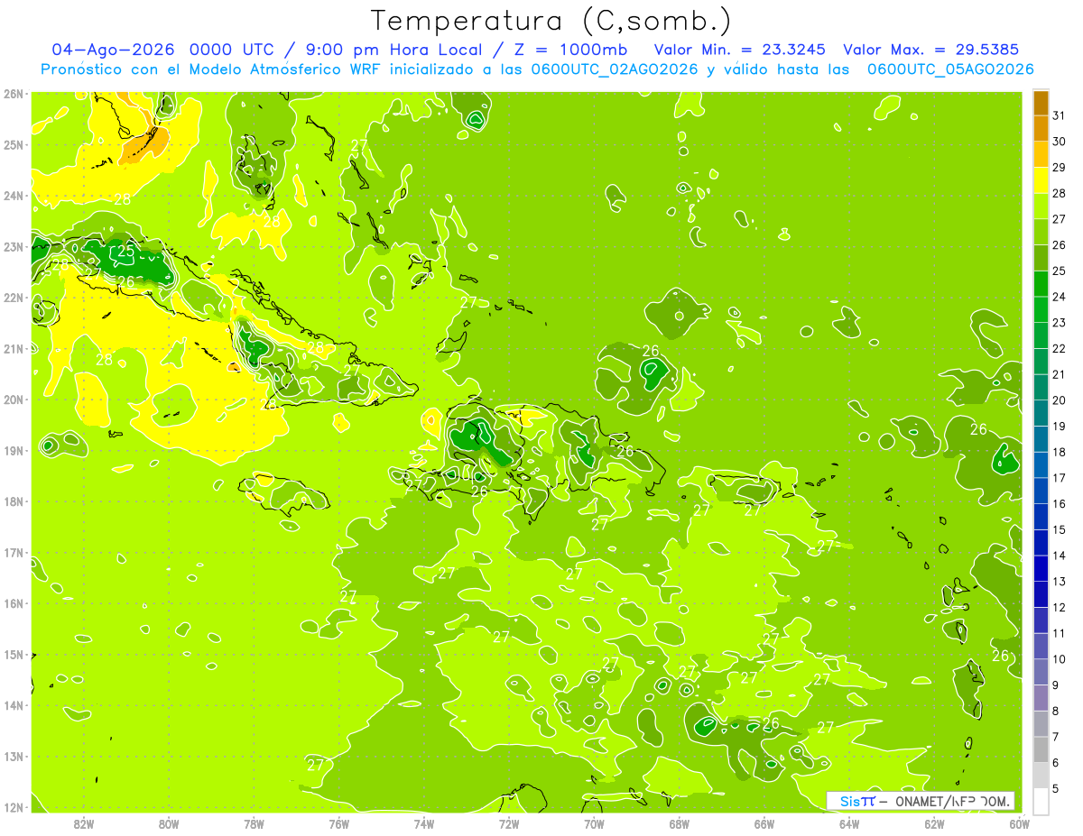Click the olive green 25–26 legend swatch
This screenshot has width=1083, height=836.
pyautogui.click(x=1041, y=258)
